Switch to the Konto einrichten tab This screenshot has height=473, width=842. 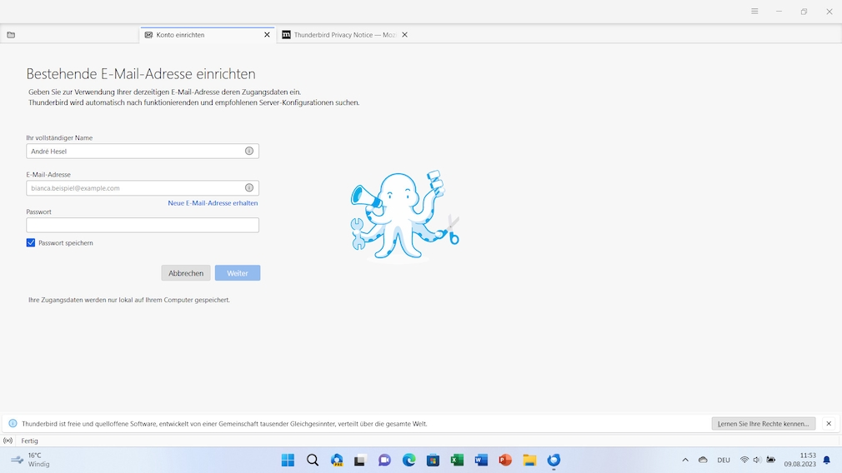point(200,35)
